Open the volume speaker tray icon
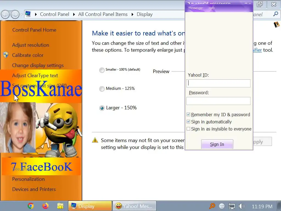This screenshot has width=281, height=211. (242, 206)
